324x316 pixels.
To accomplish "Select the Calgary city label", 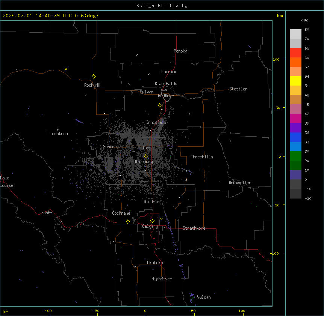I will tap(150, 226).
